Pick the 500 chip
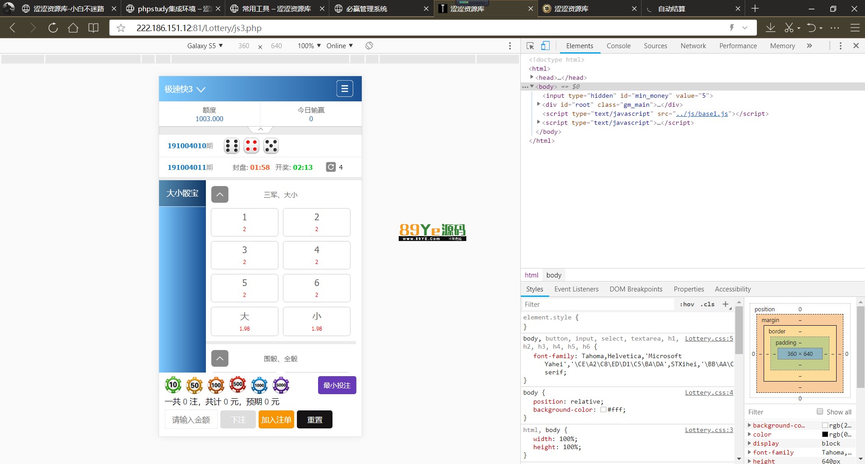This screenshot has width=865, height=464. coord(238,385)
